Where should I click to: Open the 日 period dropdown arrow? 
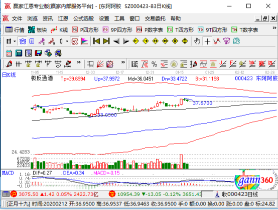[x=15, y=41]
